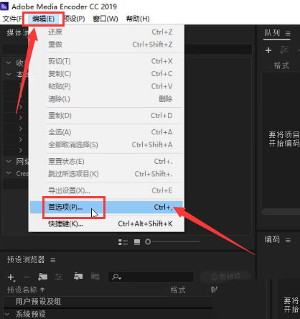Click the 媒体浏览器 panel tab

pos(18,33)
